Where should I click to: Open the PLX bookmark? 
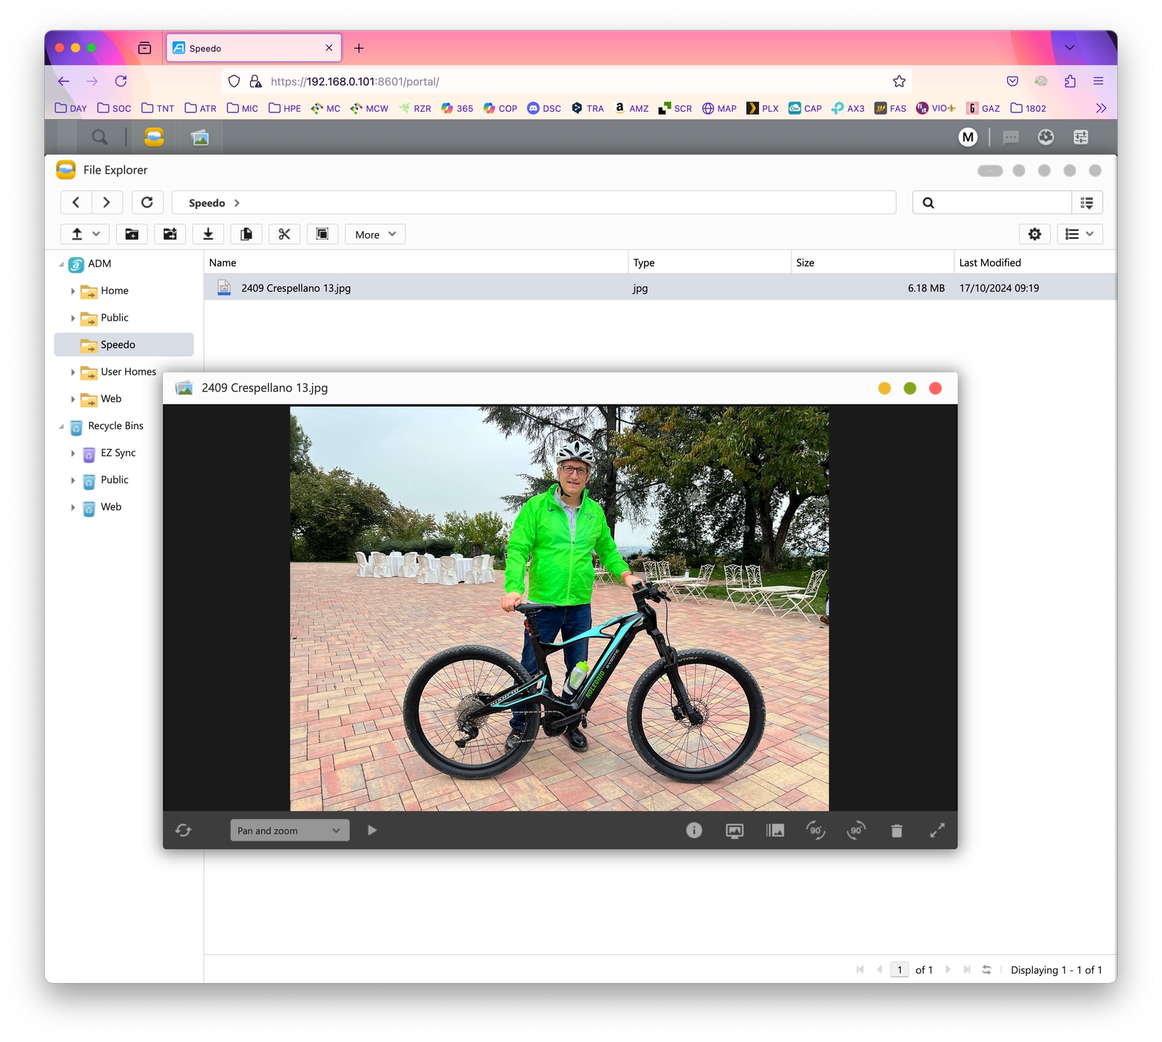click(763, 108)
